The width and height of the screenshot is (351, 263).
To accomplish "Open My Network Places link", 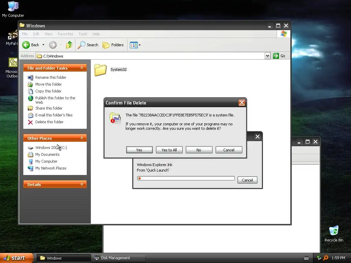I will [51, 168].
